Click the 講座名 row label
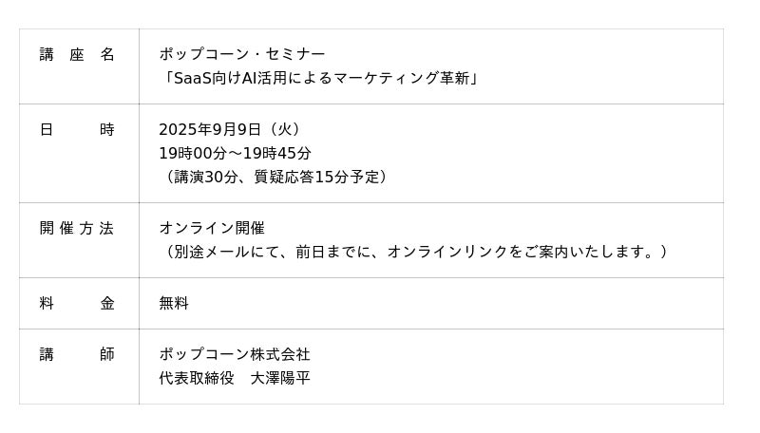The height and width of the screenshot is (433, 760). [x=77, y=55]
